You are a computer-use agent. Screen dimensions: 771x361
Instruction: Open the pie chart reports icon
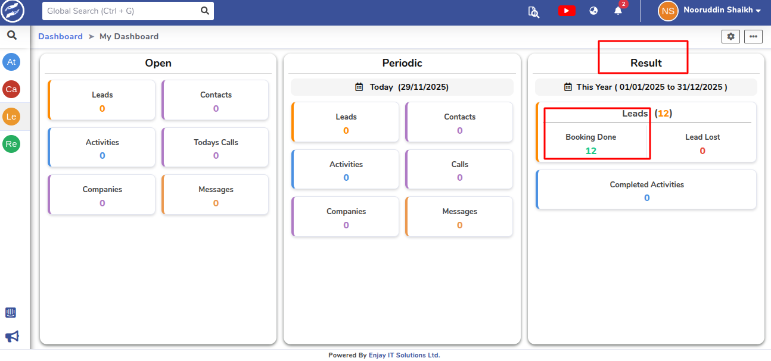pyautogui.click(x=593, y=11)
